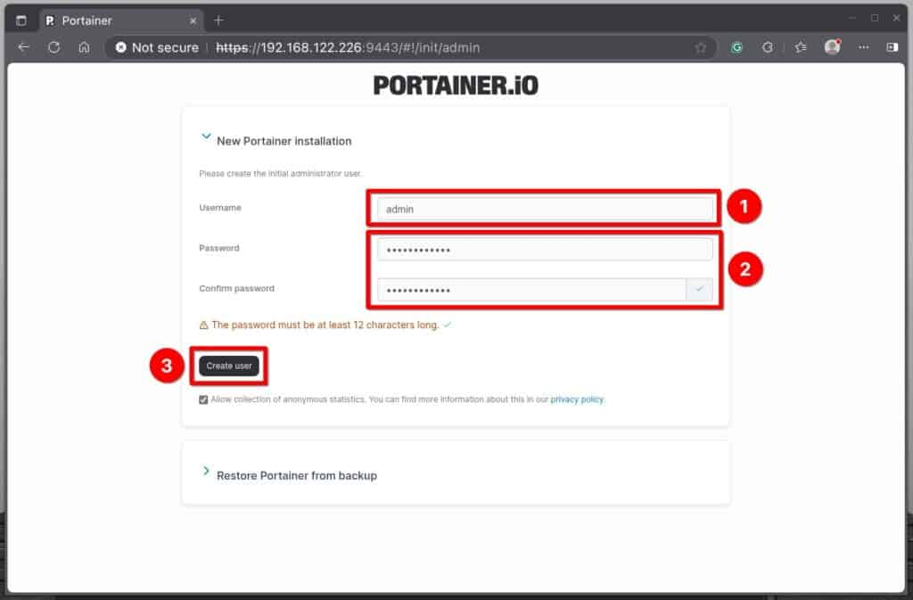The height and width of the screenshot is (600, 913).
Task: Close the Portainer tab
Action: coord(193,21)
